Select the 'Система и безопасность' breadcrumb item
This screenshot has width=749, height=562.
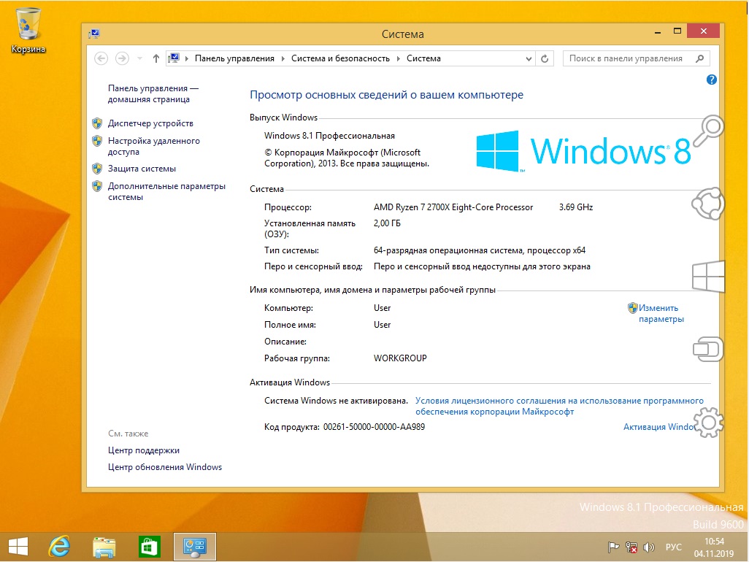340,58
